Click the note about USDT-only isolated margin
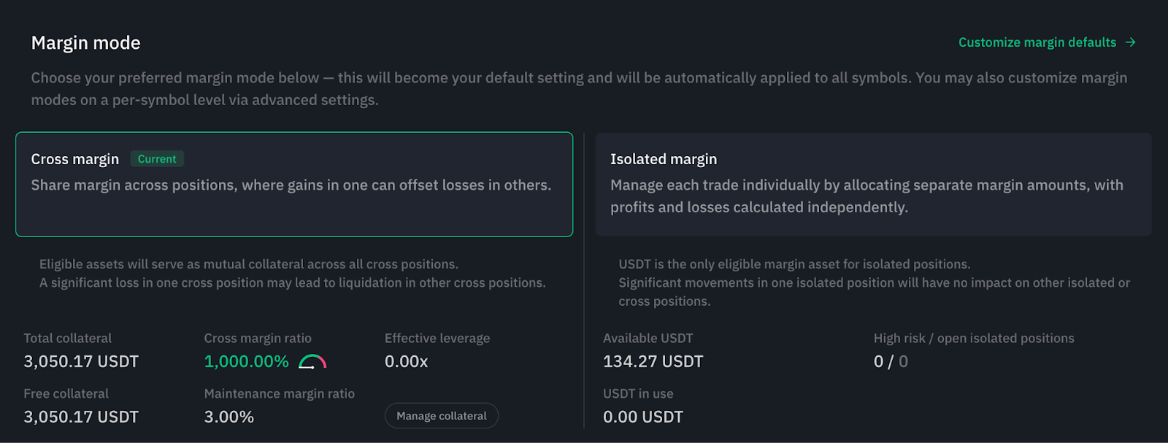Viewport: 1168px width, 443px height. tap(794, 264)
